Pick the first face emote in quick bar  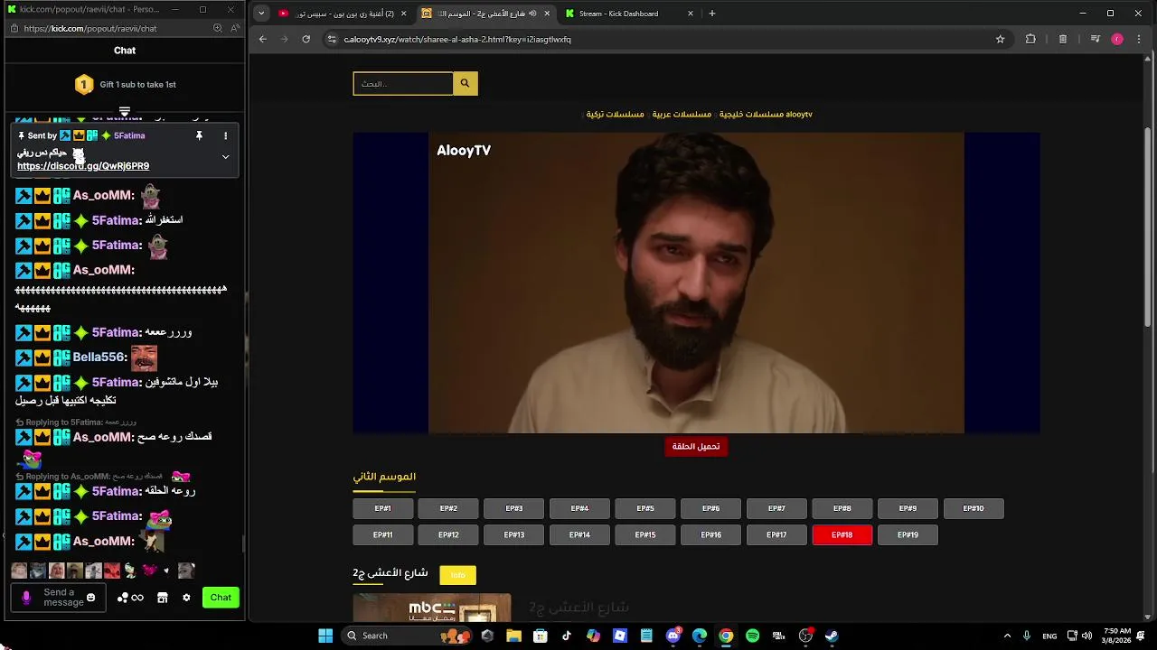[x=19, y=571]
